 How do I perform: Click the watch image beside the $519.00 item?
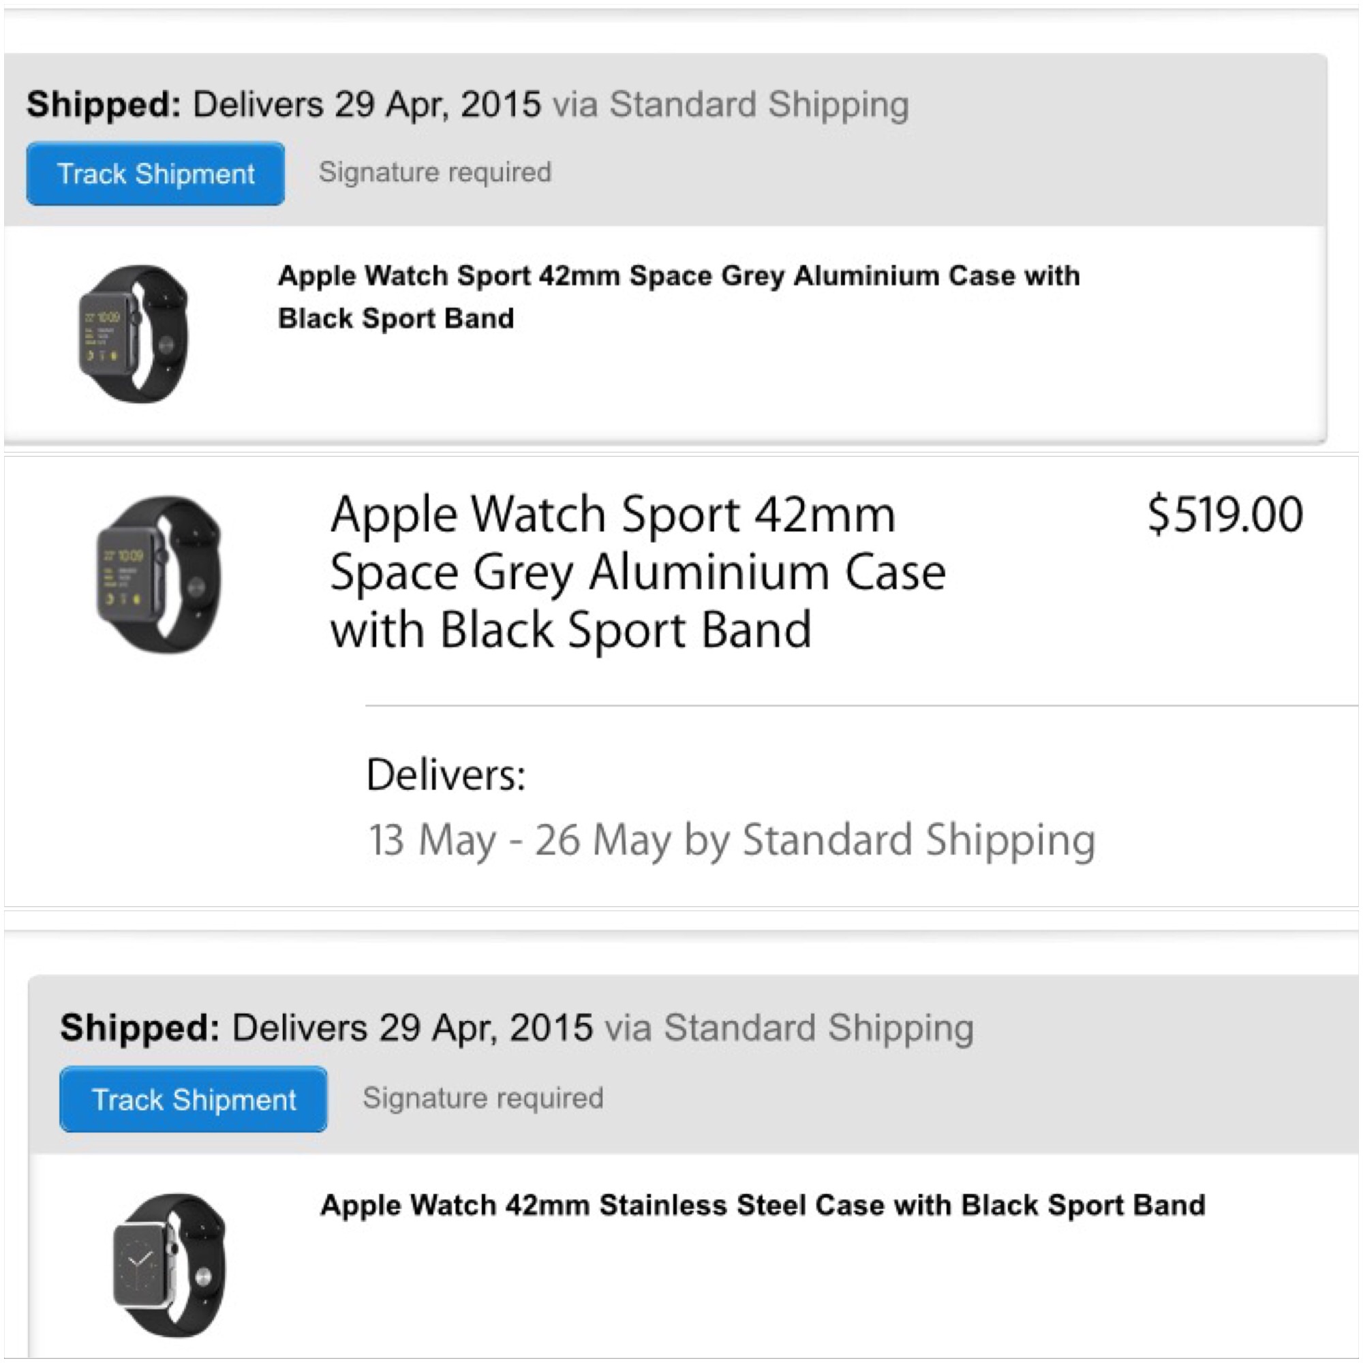point(159,575)
